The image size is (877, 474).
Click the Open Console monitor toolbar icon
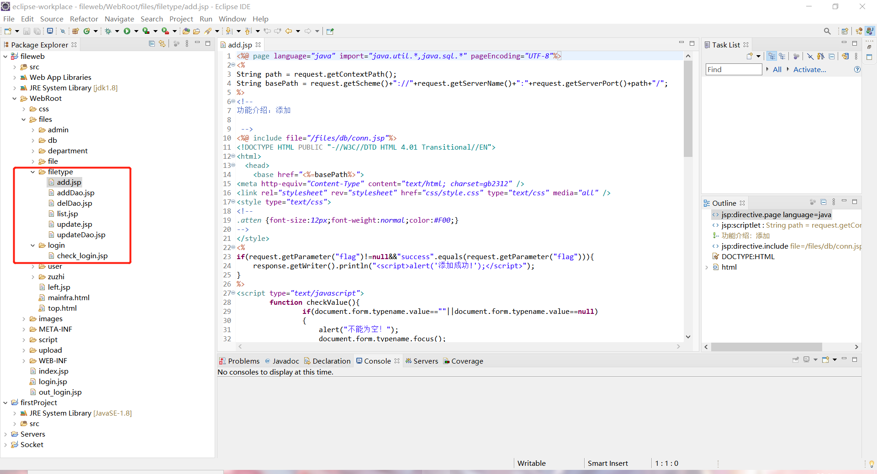(50, 31)
